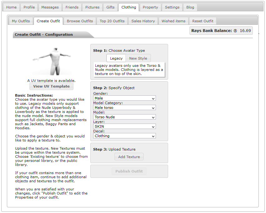The height and width of the screenshot is (213, 266).
Task: Expand the Layer dropdown showing SKIN
Action: click(124, 126)
